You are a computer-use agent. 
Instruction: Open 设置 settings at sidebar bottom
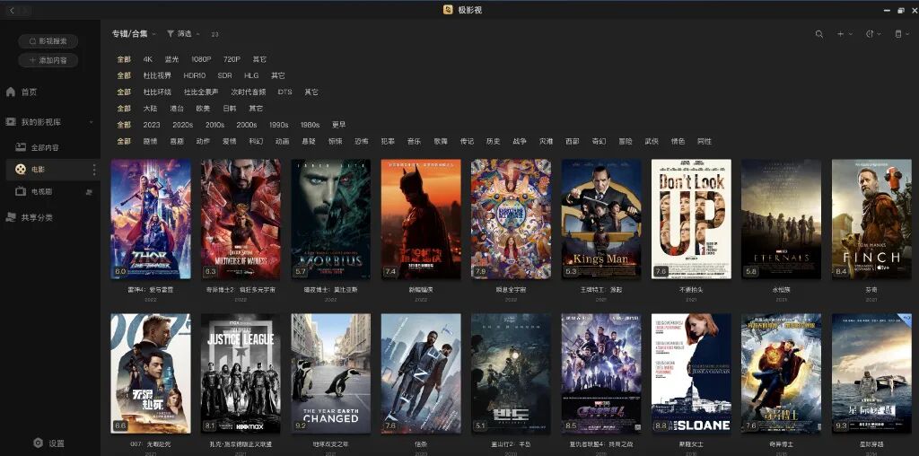click(48, 443)
